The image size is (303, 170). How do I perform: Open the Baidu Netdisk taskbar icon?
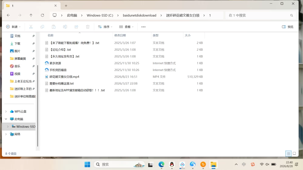click(x=182, y=165)
